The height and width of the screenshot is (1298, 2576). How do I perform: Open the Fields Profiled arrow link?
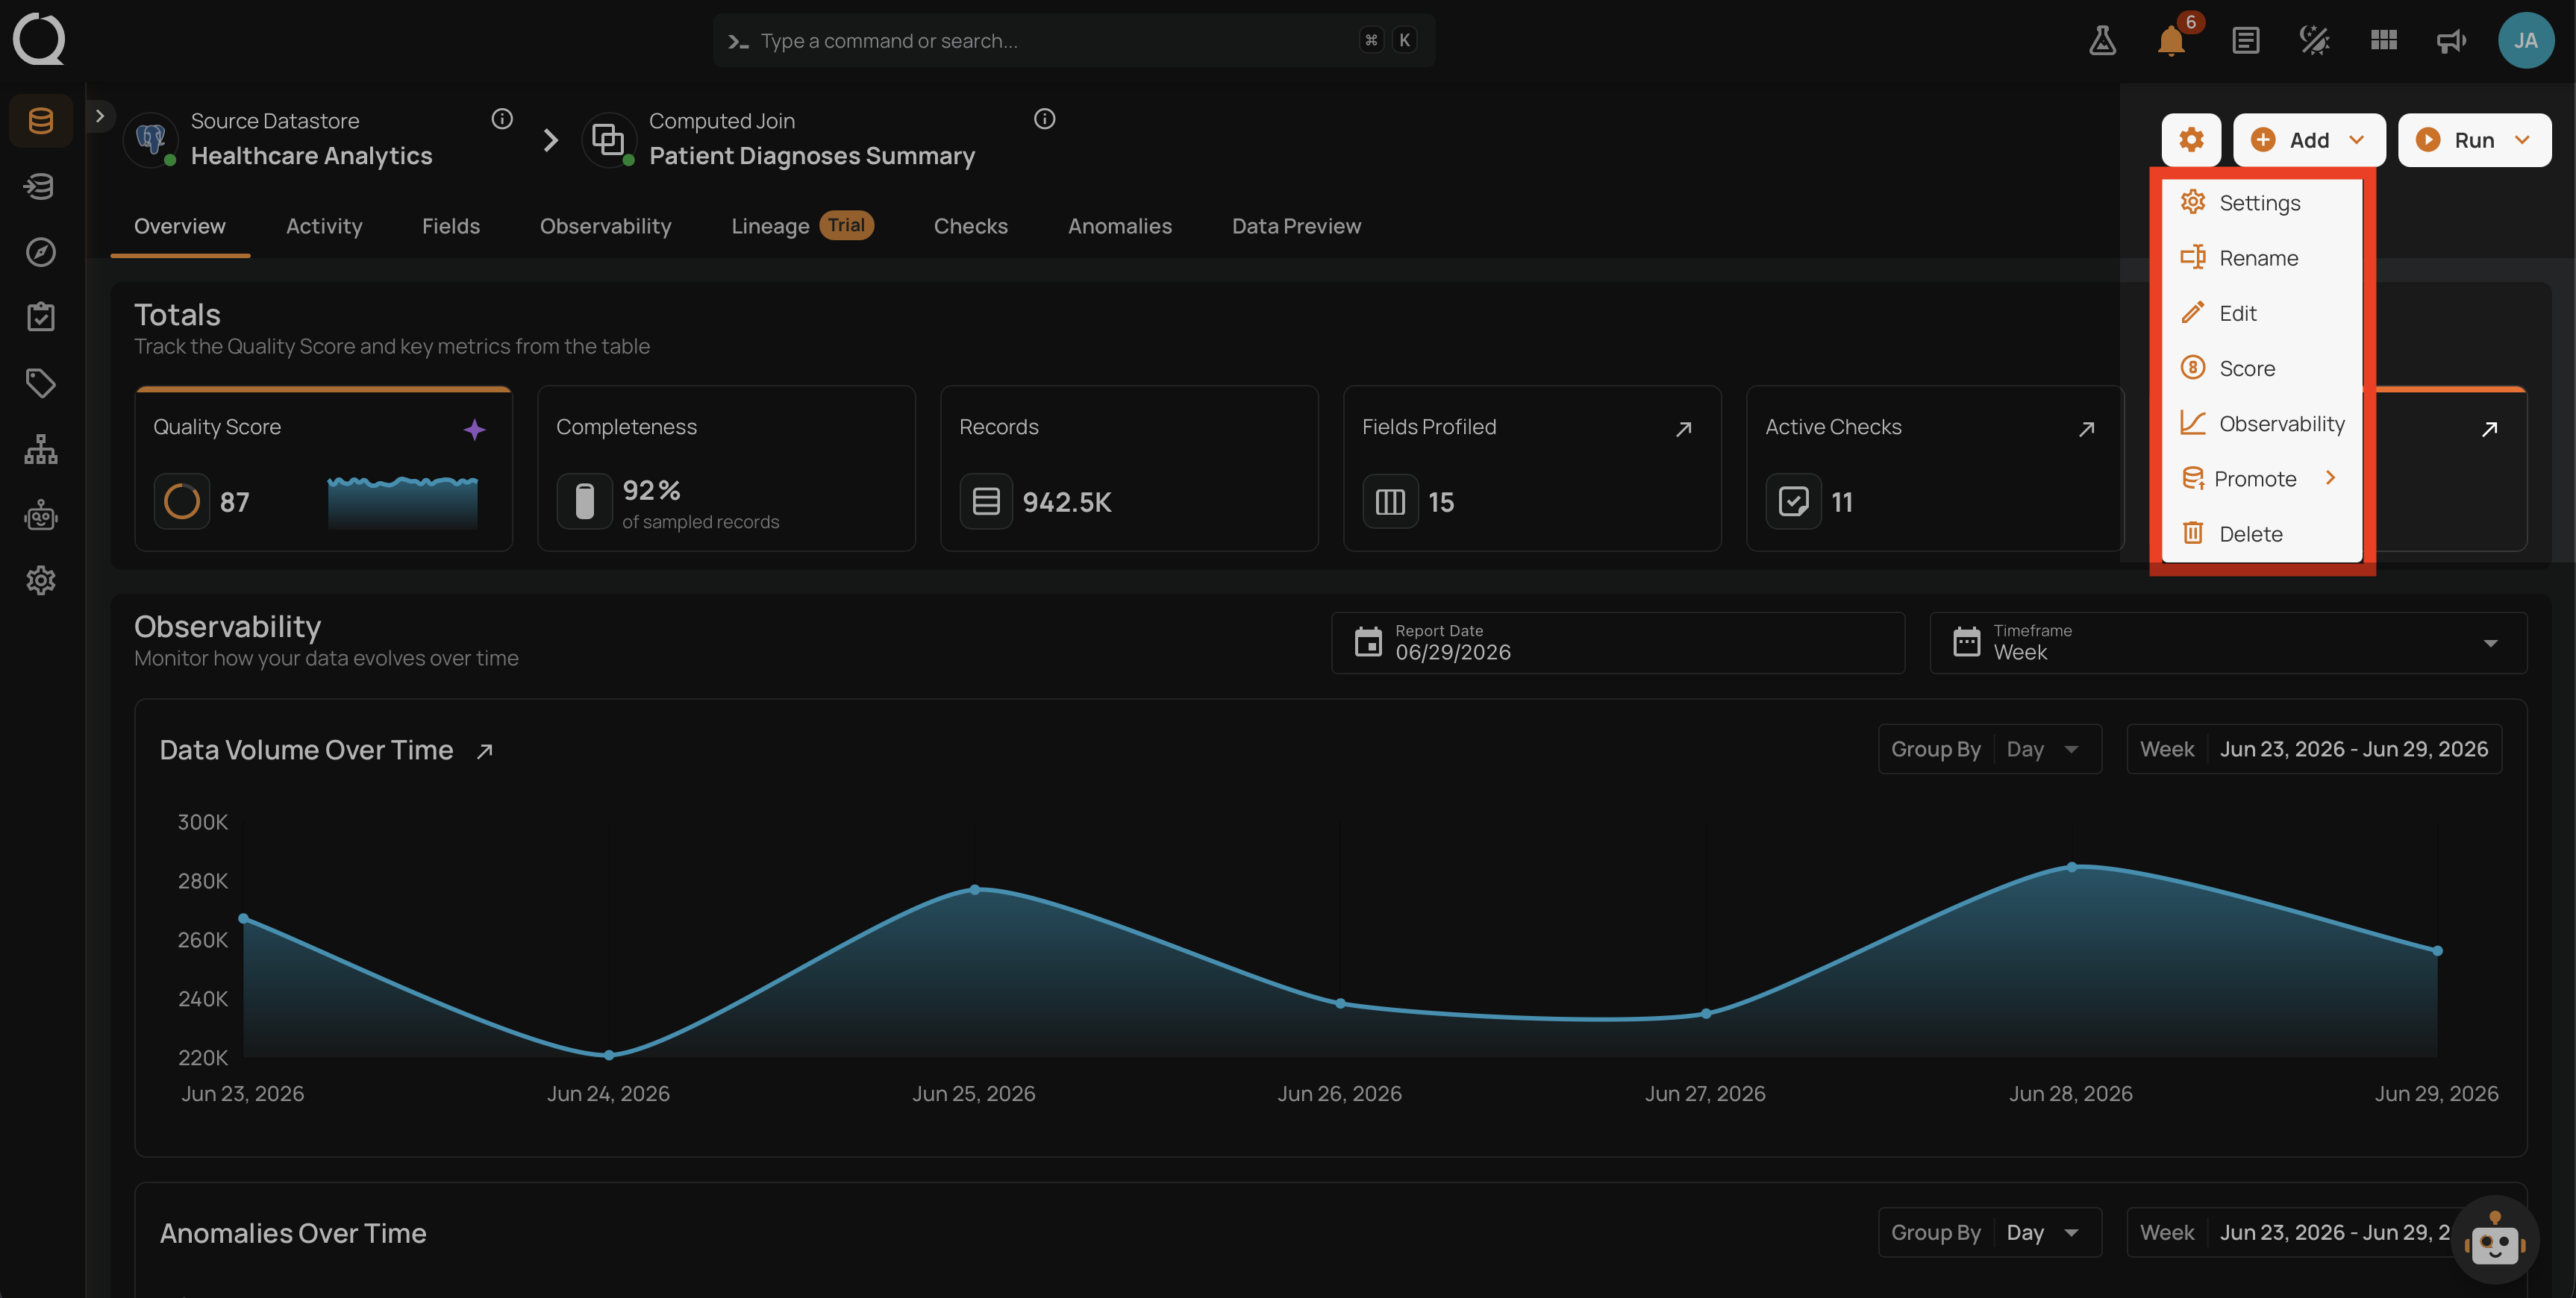(x=1684, y=429)
